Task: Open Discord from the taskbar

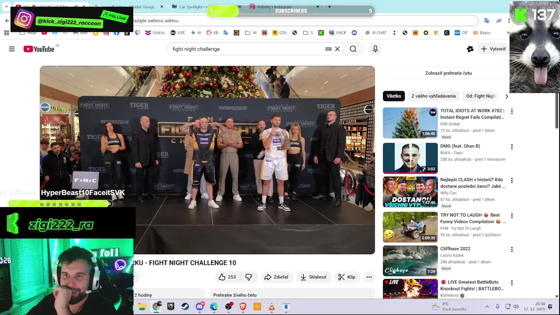Action: 199,307
